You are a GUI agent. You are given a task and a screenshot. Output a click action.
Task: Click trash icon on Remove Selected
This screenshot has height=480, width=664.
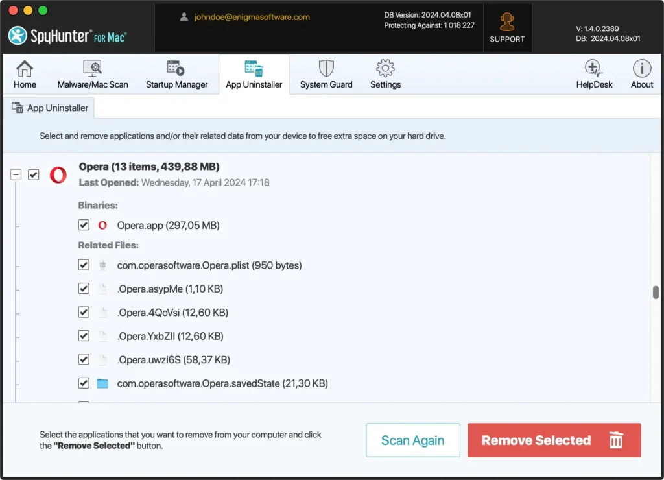point(616,440)
